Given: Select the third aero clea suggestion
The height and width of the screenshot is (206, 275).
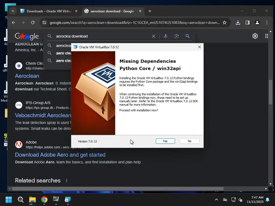Looking at the screenshot, I should pos(59,61).
